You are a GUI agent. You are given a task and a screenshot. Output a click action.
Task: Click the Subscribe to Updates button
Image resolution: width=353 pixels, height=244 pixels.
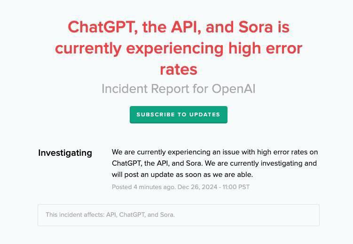tap(178, 114)
